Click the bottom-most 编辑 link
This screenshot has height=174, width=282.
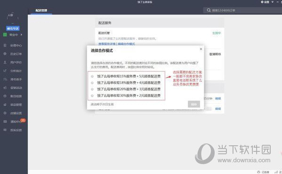pyautogui.click(x=218, y=109)
